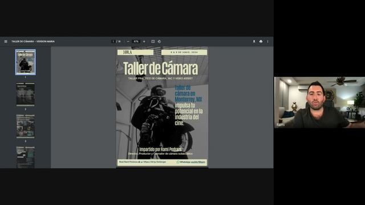Image resolution: width=365 pixels, height=205 pixels.
Task: Click the page number input field
Action: click(x=113, y=42)
